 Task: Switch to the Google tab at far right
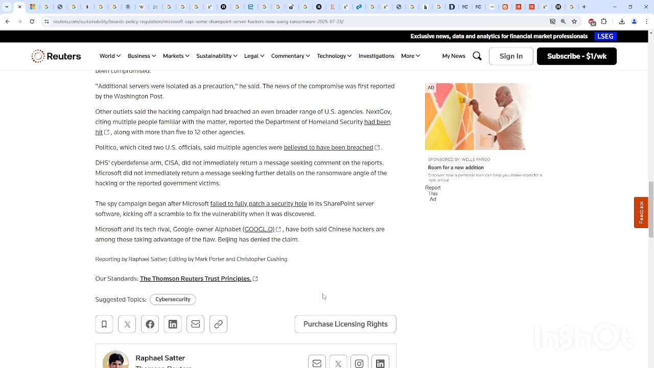pos(572,7)
